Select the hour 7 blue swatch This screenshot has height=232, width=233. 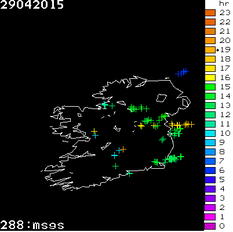[210, 161]
